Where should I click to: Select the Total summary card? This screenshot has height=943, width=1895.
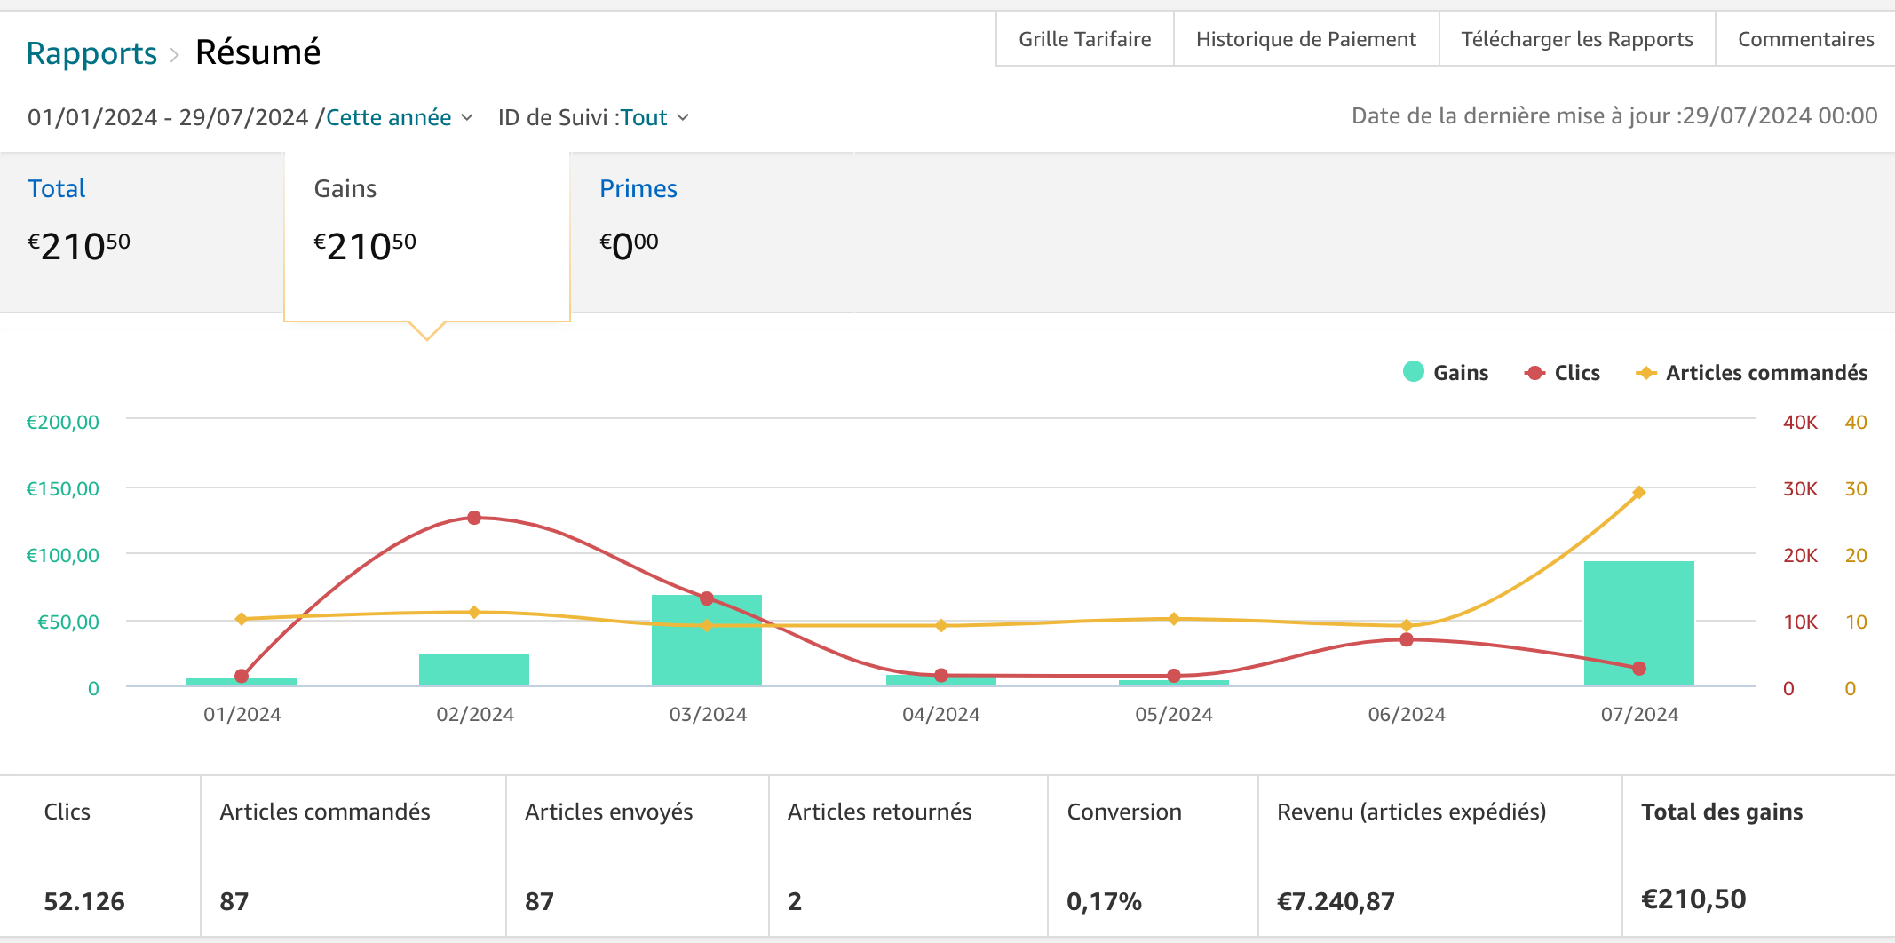click(x=142, y=222)
